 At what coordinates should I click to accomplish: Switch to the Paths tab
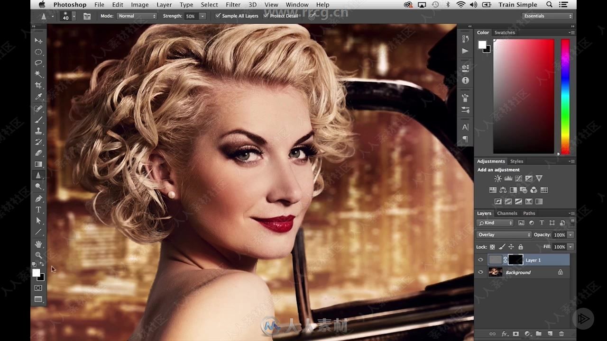(529, 213)
